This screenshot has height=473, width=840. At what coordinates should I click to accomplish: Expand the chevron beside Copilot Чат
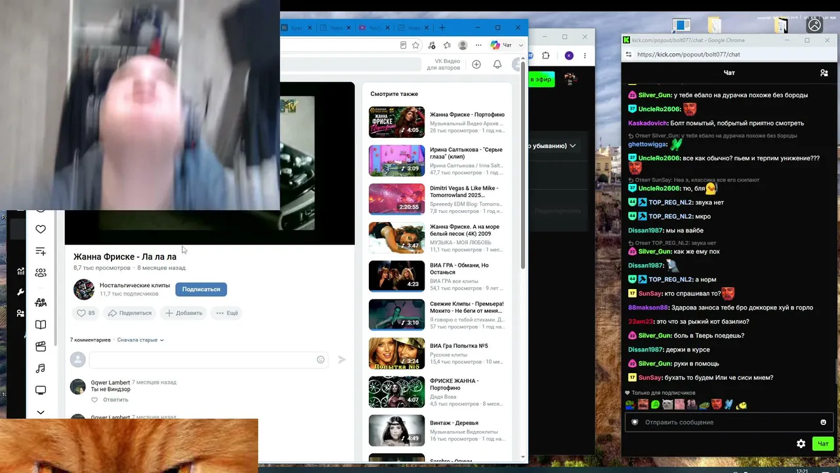pos(521,45)
